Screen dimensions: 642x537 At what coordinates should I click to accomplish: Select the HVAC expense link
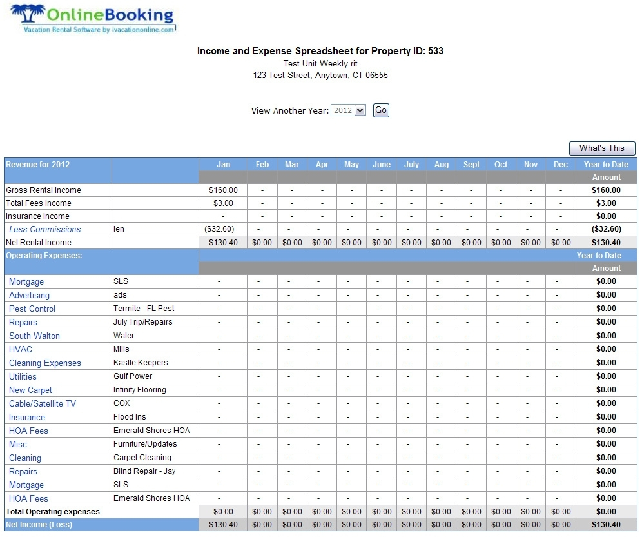pyautogui.click(x=21, y=349)
